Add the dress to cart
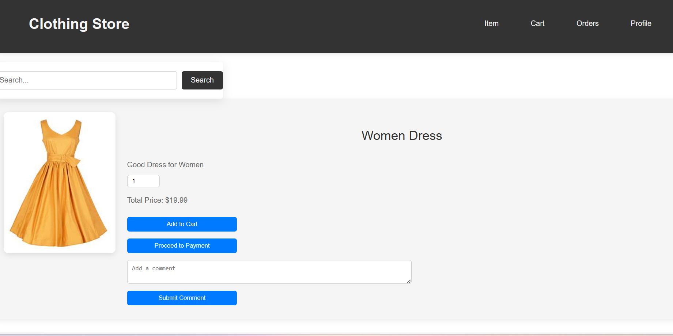The height and width of the screenshot is (336, 673). (182, 224)
